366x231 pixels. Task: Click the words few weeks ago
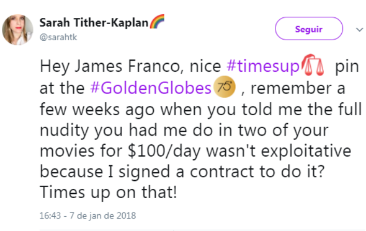[97, 110]
